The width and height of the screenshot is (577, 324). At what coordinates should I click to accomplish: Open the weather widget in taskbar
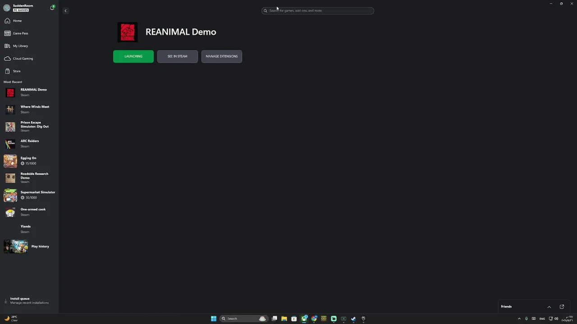click(x=11, y=319)
